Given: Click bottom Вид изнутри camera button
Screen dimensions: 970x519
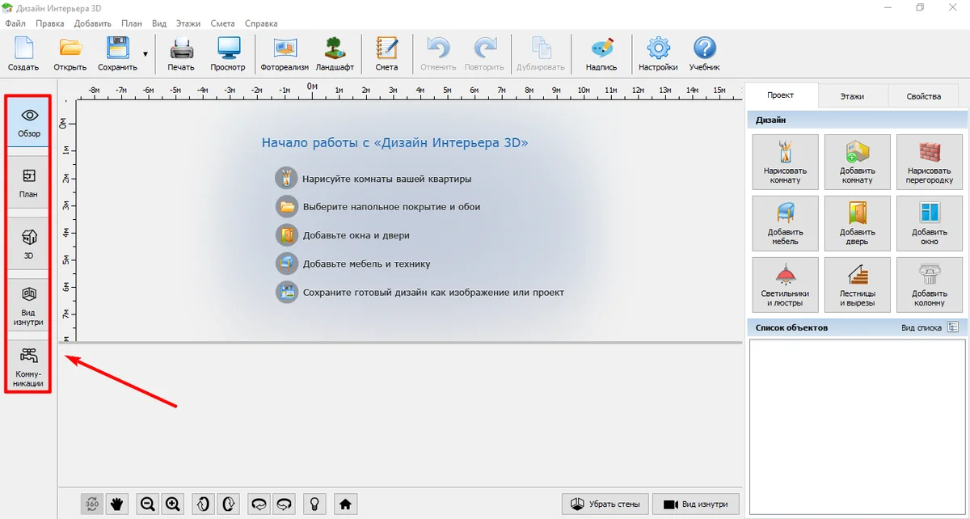Looking at the screenshot, I should (x=695, y=504).
